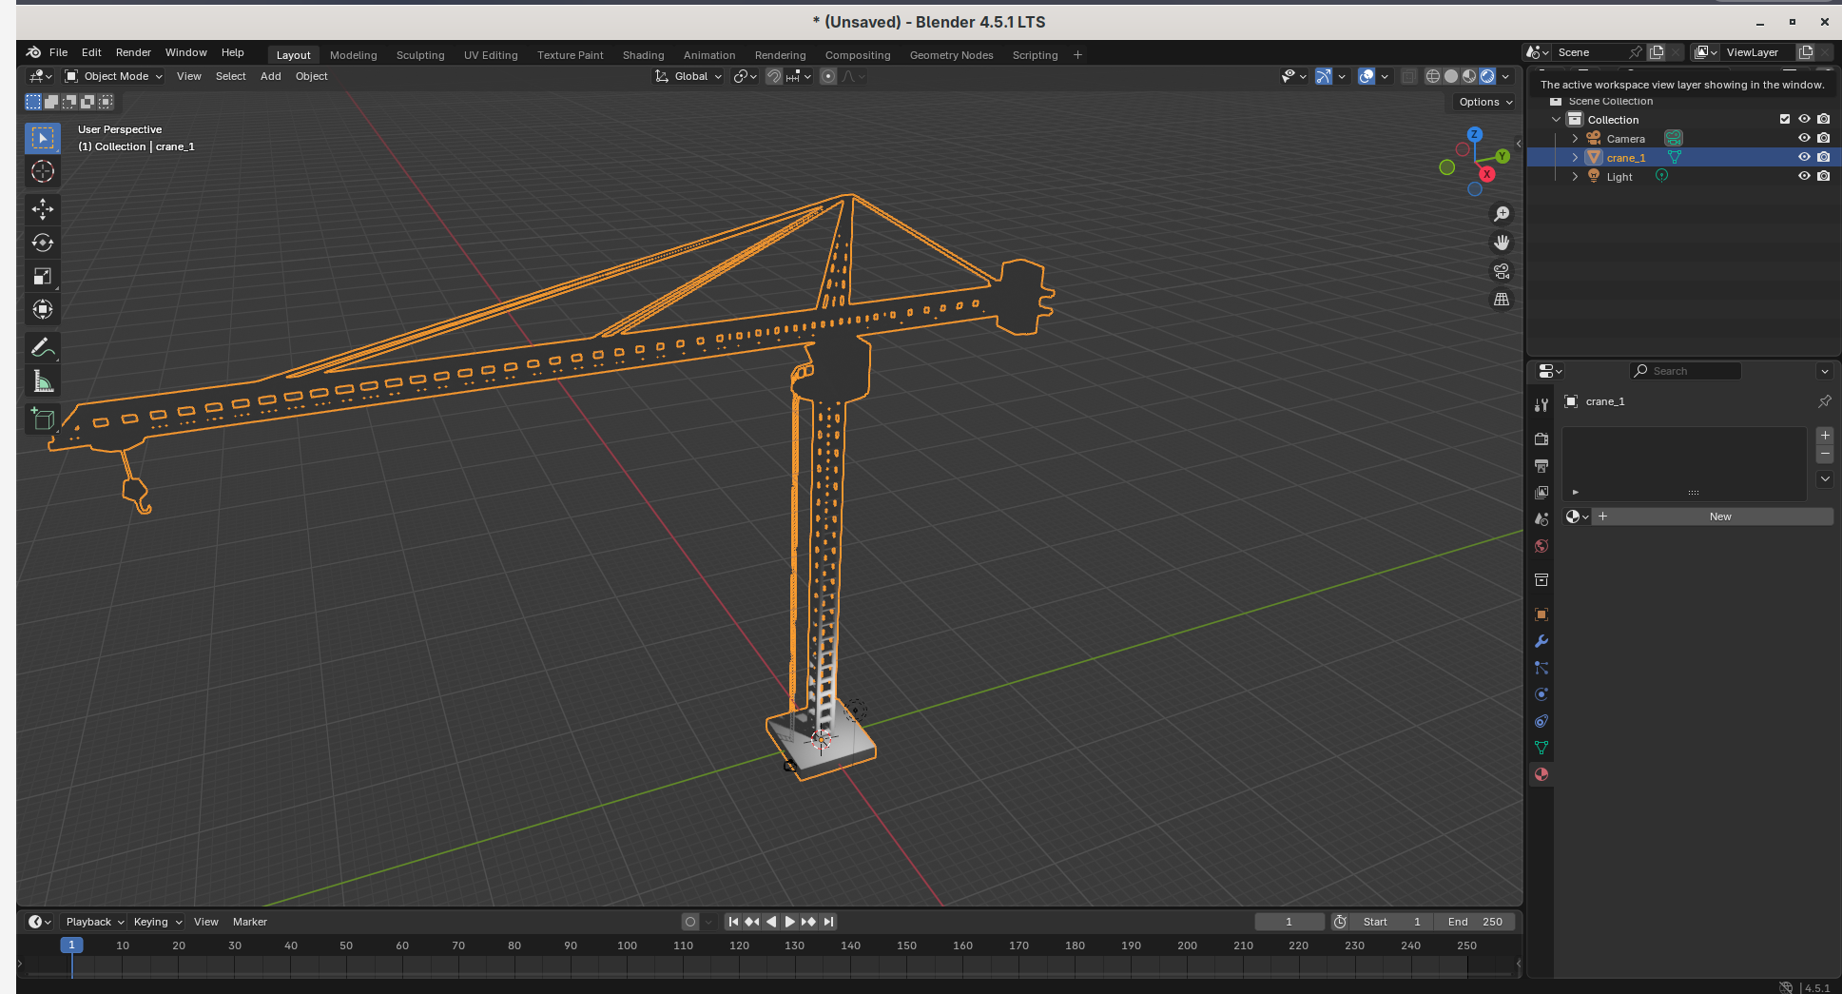Image resolution: width=1842 pixels, height=994 pixels.
Task: Switch to the Sculpting workspace tab
Action: click(x=420, y=55)
